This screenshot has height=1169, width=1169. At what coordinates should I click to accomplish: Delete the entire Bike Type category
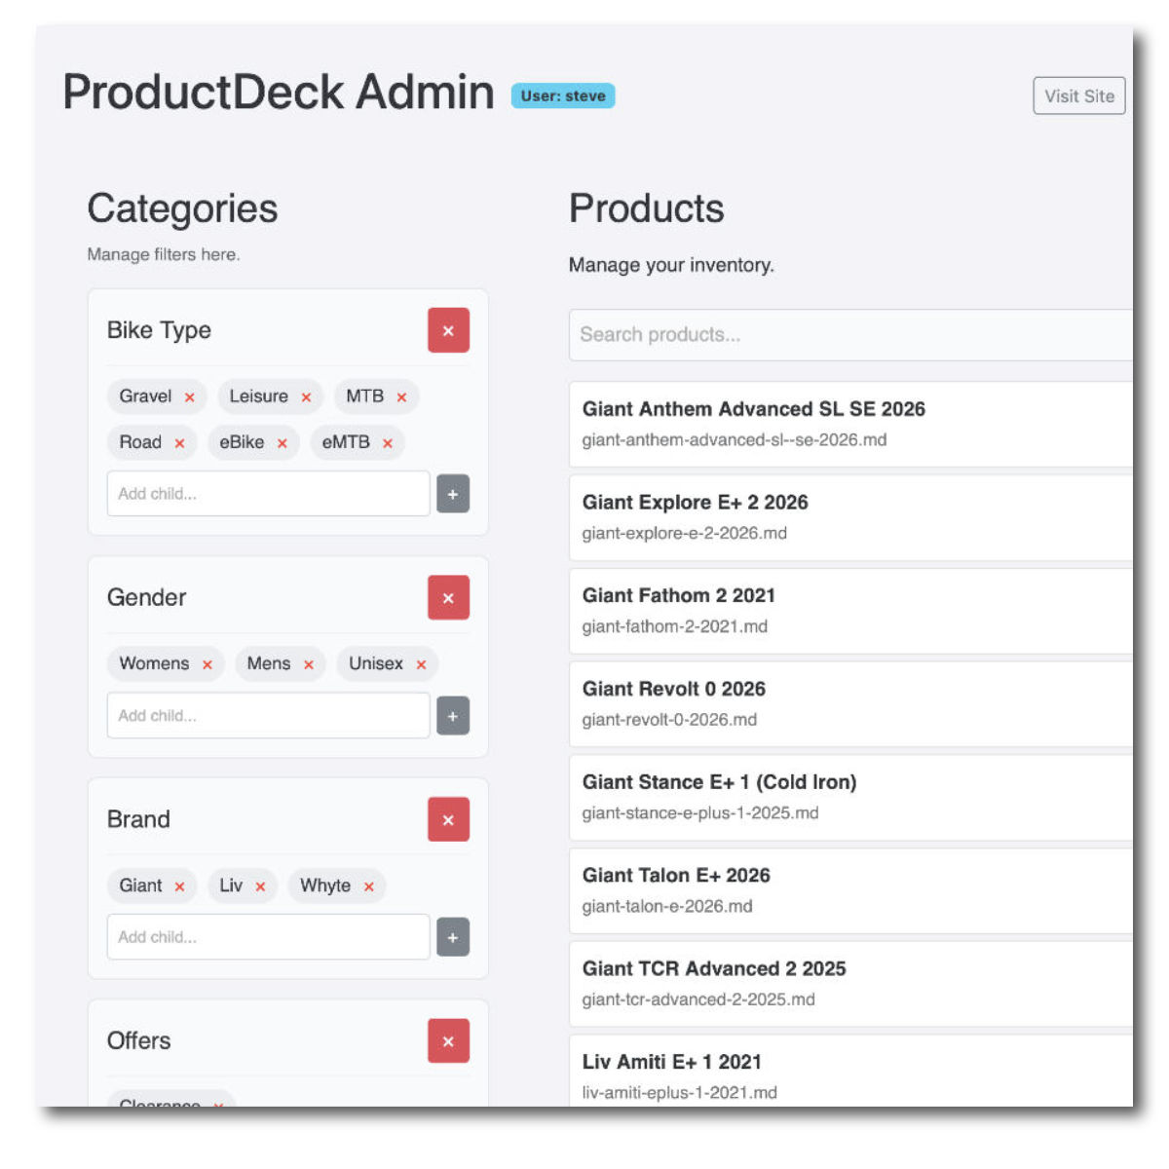point(448,330)
